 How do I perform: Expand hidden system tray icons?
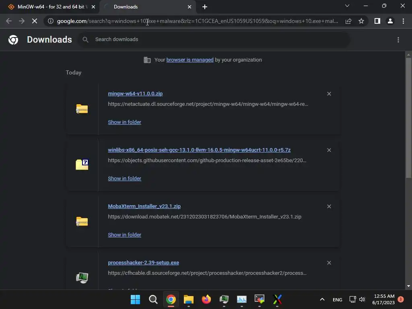tap(322, 299)
